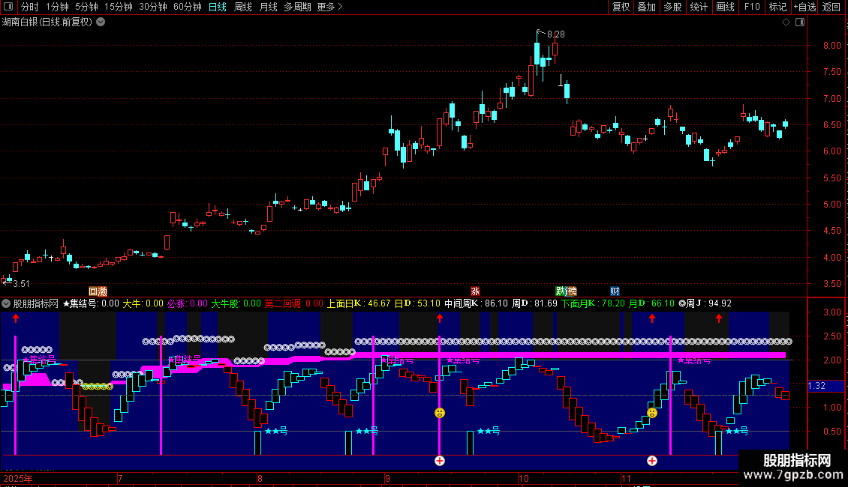Switch to the 周线 weekly period tab
This screenshot has width=848, height=487.
point(243,7)
